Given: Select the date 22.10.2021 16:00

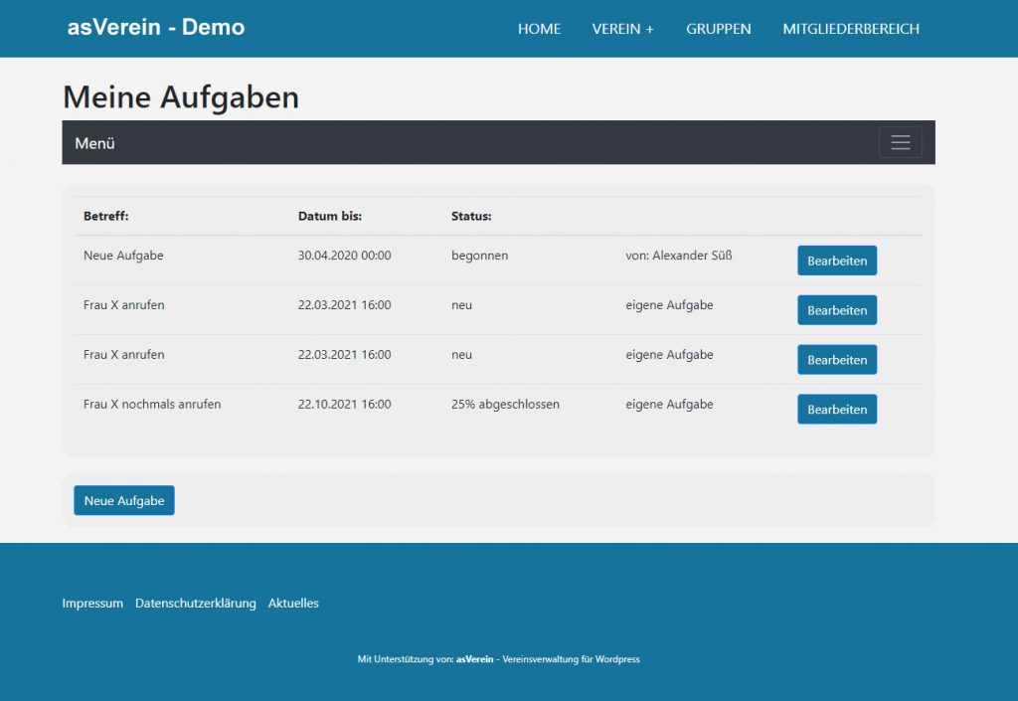Looking at the screenshot, I should [344, 405].
